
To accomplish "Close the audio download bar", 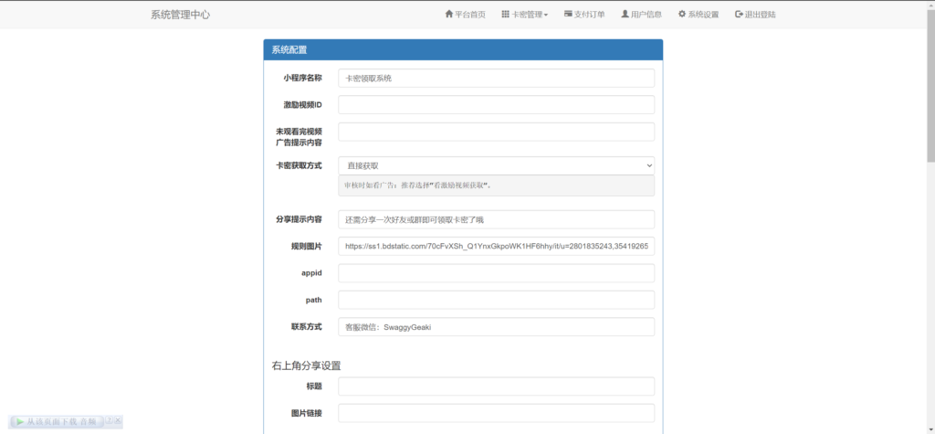I will [118, 420].
